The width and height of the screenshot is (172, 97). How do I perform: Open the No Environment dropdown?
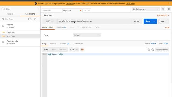tap(146, 9)
